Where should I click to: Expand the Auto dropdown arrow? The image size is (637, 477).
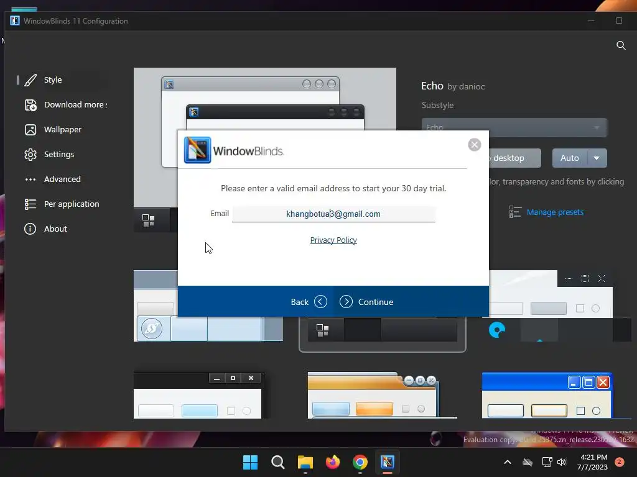pyautogui.click(x=597, y=158)
